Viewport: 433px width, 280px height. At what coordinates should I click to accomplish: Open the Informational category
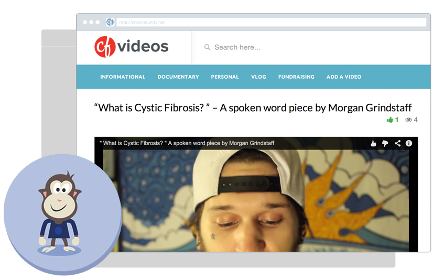pos(123,77)
